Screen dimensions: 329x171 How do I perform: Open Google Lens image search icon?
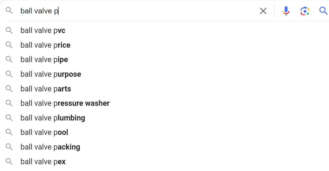pyautogui.click(x=305, y=11)
